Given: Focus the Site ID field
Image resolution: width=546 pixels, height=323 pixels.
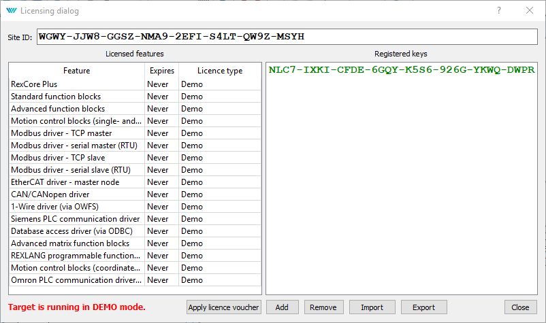Looking at the screenshot, I should tap(287, 37).
